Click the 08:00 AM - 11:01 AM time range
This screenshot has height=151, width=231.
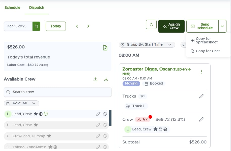(137, 79)
